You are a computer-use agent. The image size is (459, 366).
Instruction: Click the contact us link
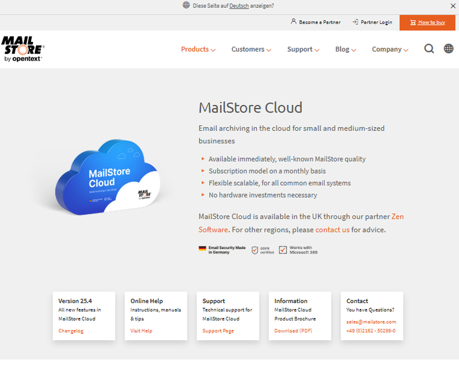332,230
